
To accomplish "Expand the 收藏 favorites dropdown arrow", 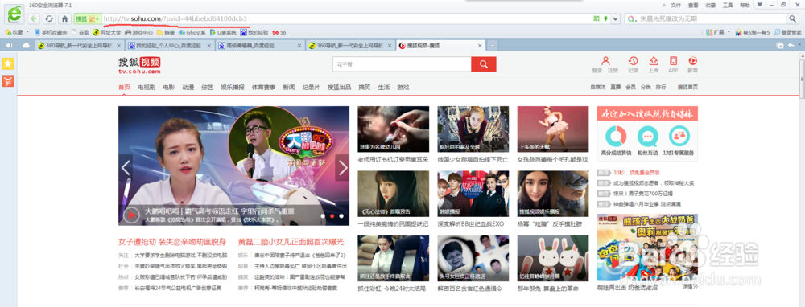I will pyautogui.click(x=27, y=32).
